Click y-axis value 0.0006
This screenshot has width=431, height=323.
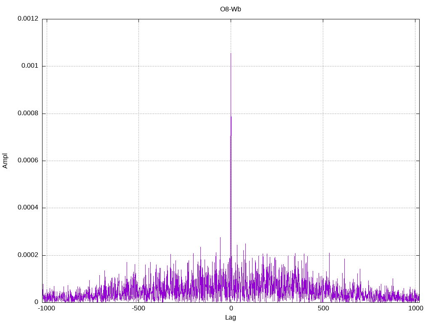point(28,160)
